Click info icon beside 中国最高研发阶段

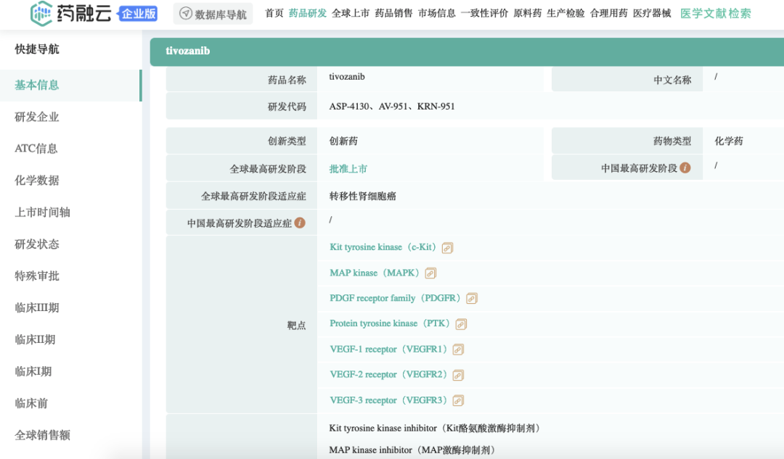click(x=685, y=168)
